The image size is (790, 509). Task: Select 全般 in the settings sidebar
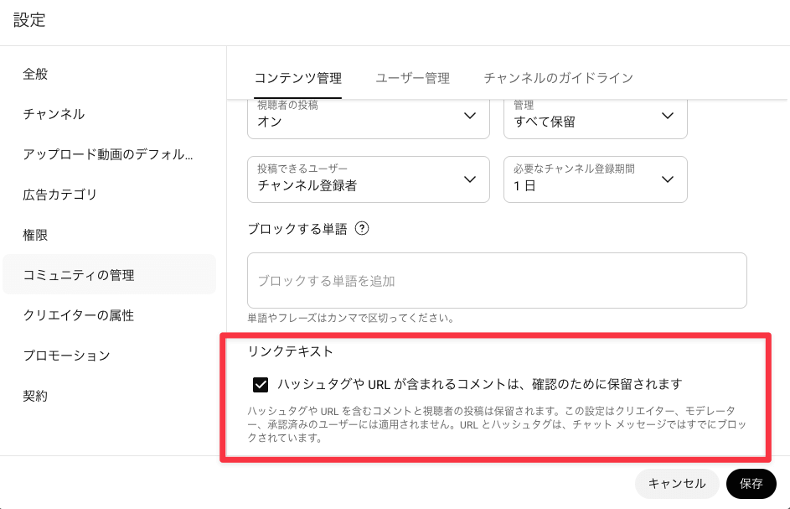[x=34, y=74]
